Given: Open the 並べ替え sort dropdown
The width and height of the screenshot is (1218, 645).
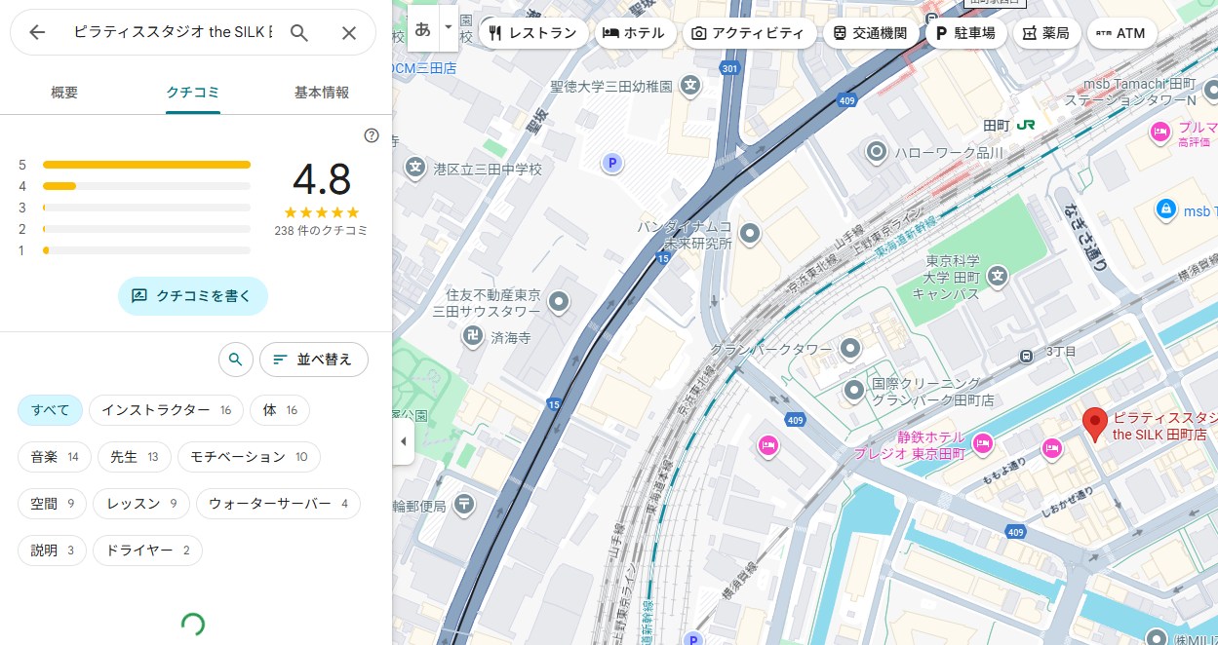Looking at the screenshot, I should tap(313, 360).
